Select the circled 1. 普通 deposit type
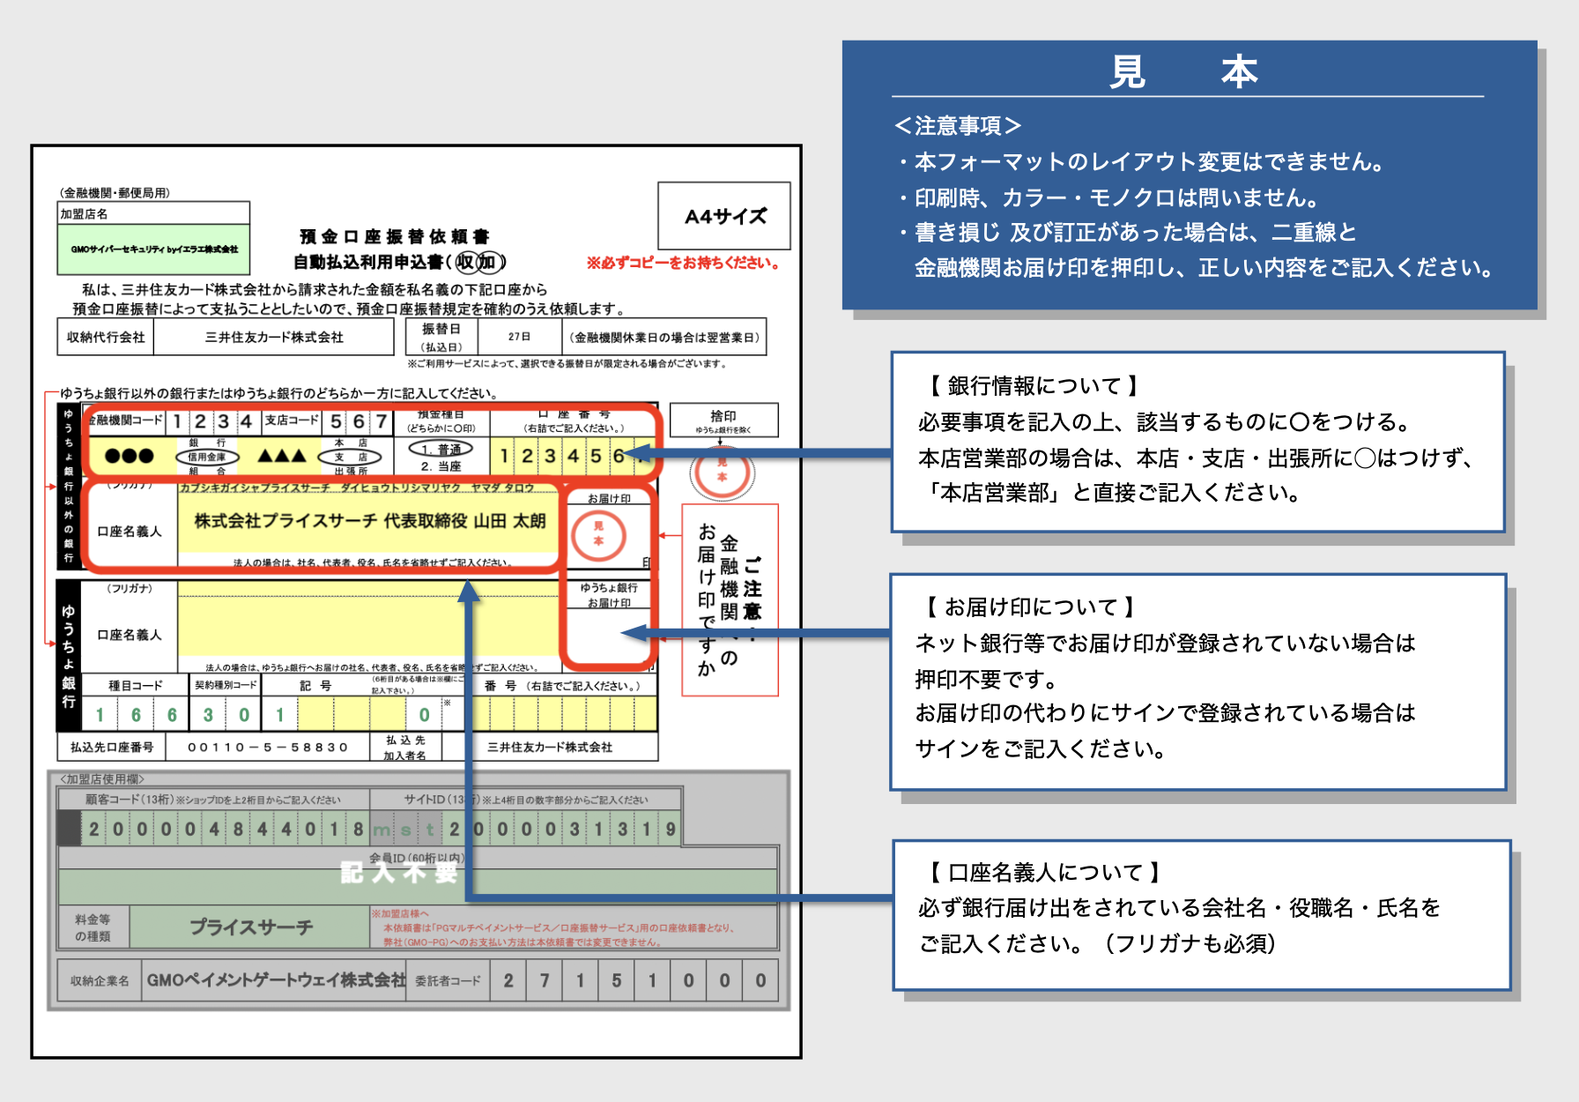1579x1102 pixels. click(441, 449)
